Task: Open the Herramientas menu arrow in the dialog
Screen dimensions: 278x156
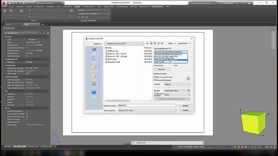Action: pos(190,43)
